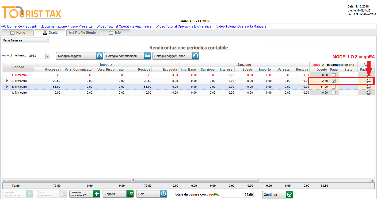Click Dovuto value 51,00 in 3. Trimestre
Screen dimensions: 377x199
[x=324, y=87]
